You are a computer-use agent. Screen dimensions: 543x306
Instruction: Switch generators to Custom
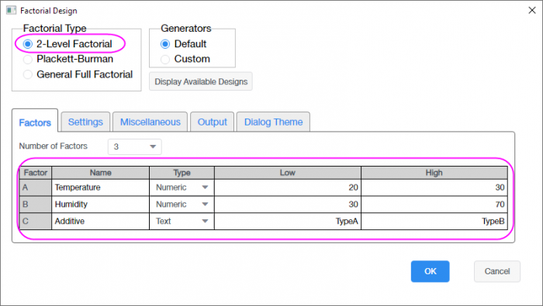pyautogui.click(x=185, y=59)
